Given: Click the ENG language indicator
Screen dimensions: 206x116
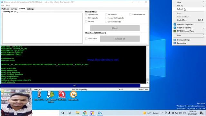Looking at the screenshot, I should coord(184,113).
